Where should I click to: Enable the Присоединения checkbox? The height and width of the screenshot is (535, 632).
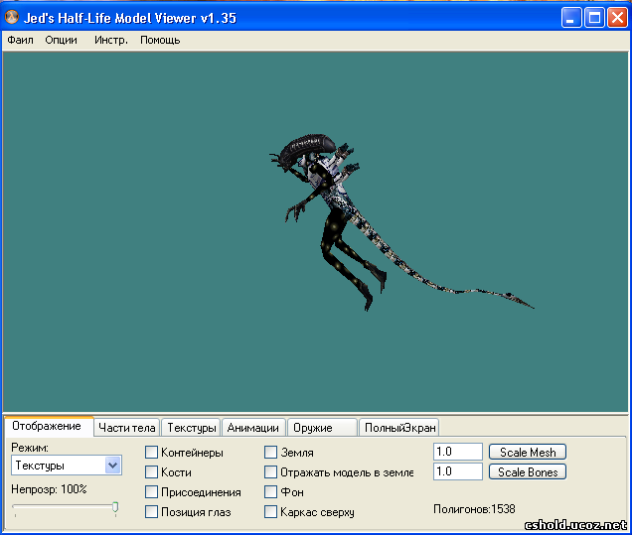point(151,492)
